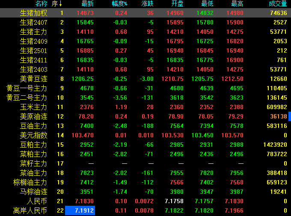Select the 玉米主力 row
This screenshot has height=216, width=291.
pos(145,107)
